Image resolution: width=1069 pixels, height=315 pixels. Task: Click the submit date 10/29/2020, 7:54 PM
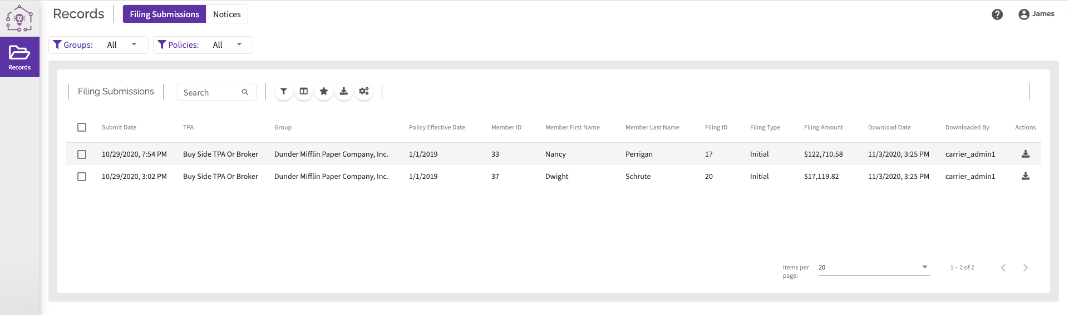click(134, 154)
